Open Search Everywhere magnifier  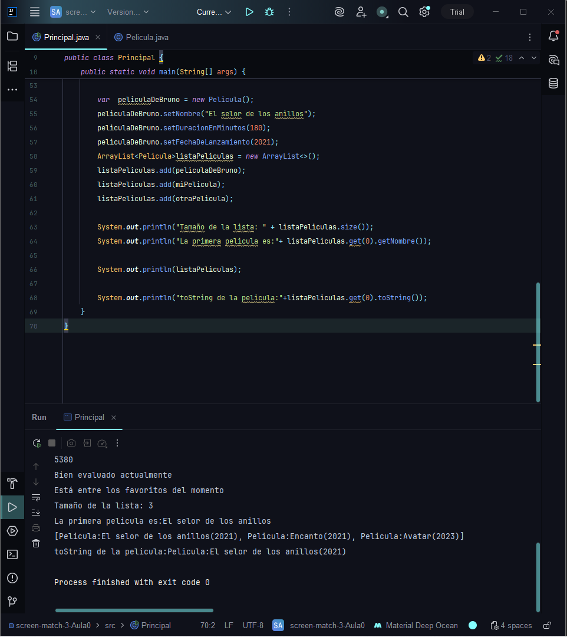[403, 12]
